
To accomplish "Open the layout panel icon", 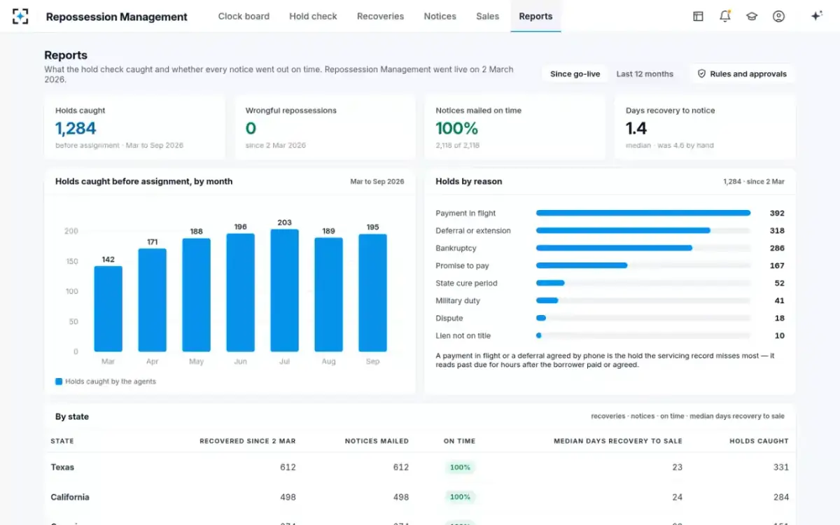I will click(698, 16).
